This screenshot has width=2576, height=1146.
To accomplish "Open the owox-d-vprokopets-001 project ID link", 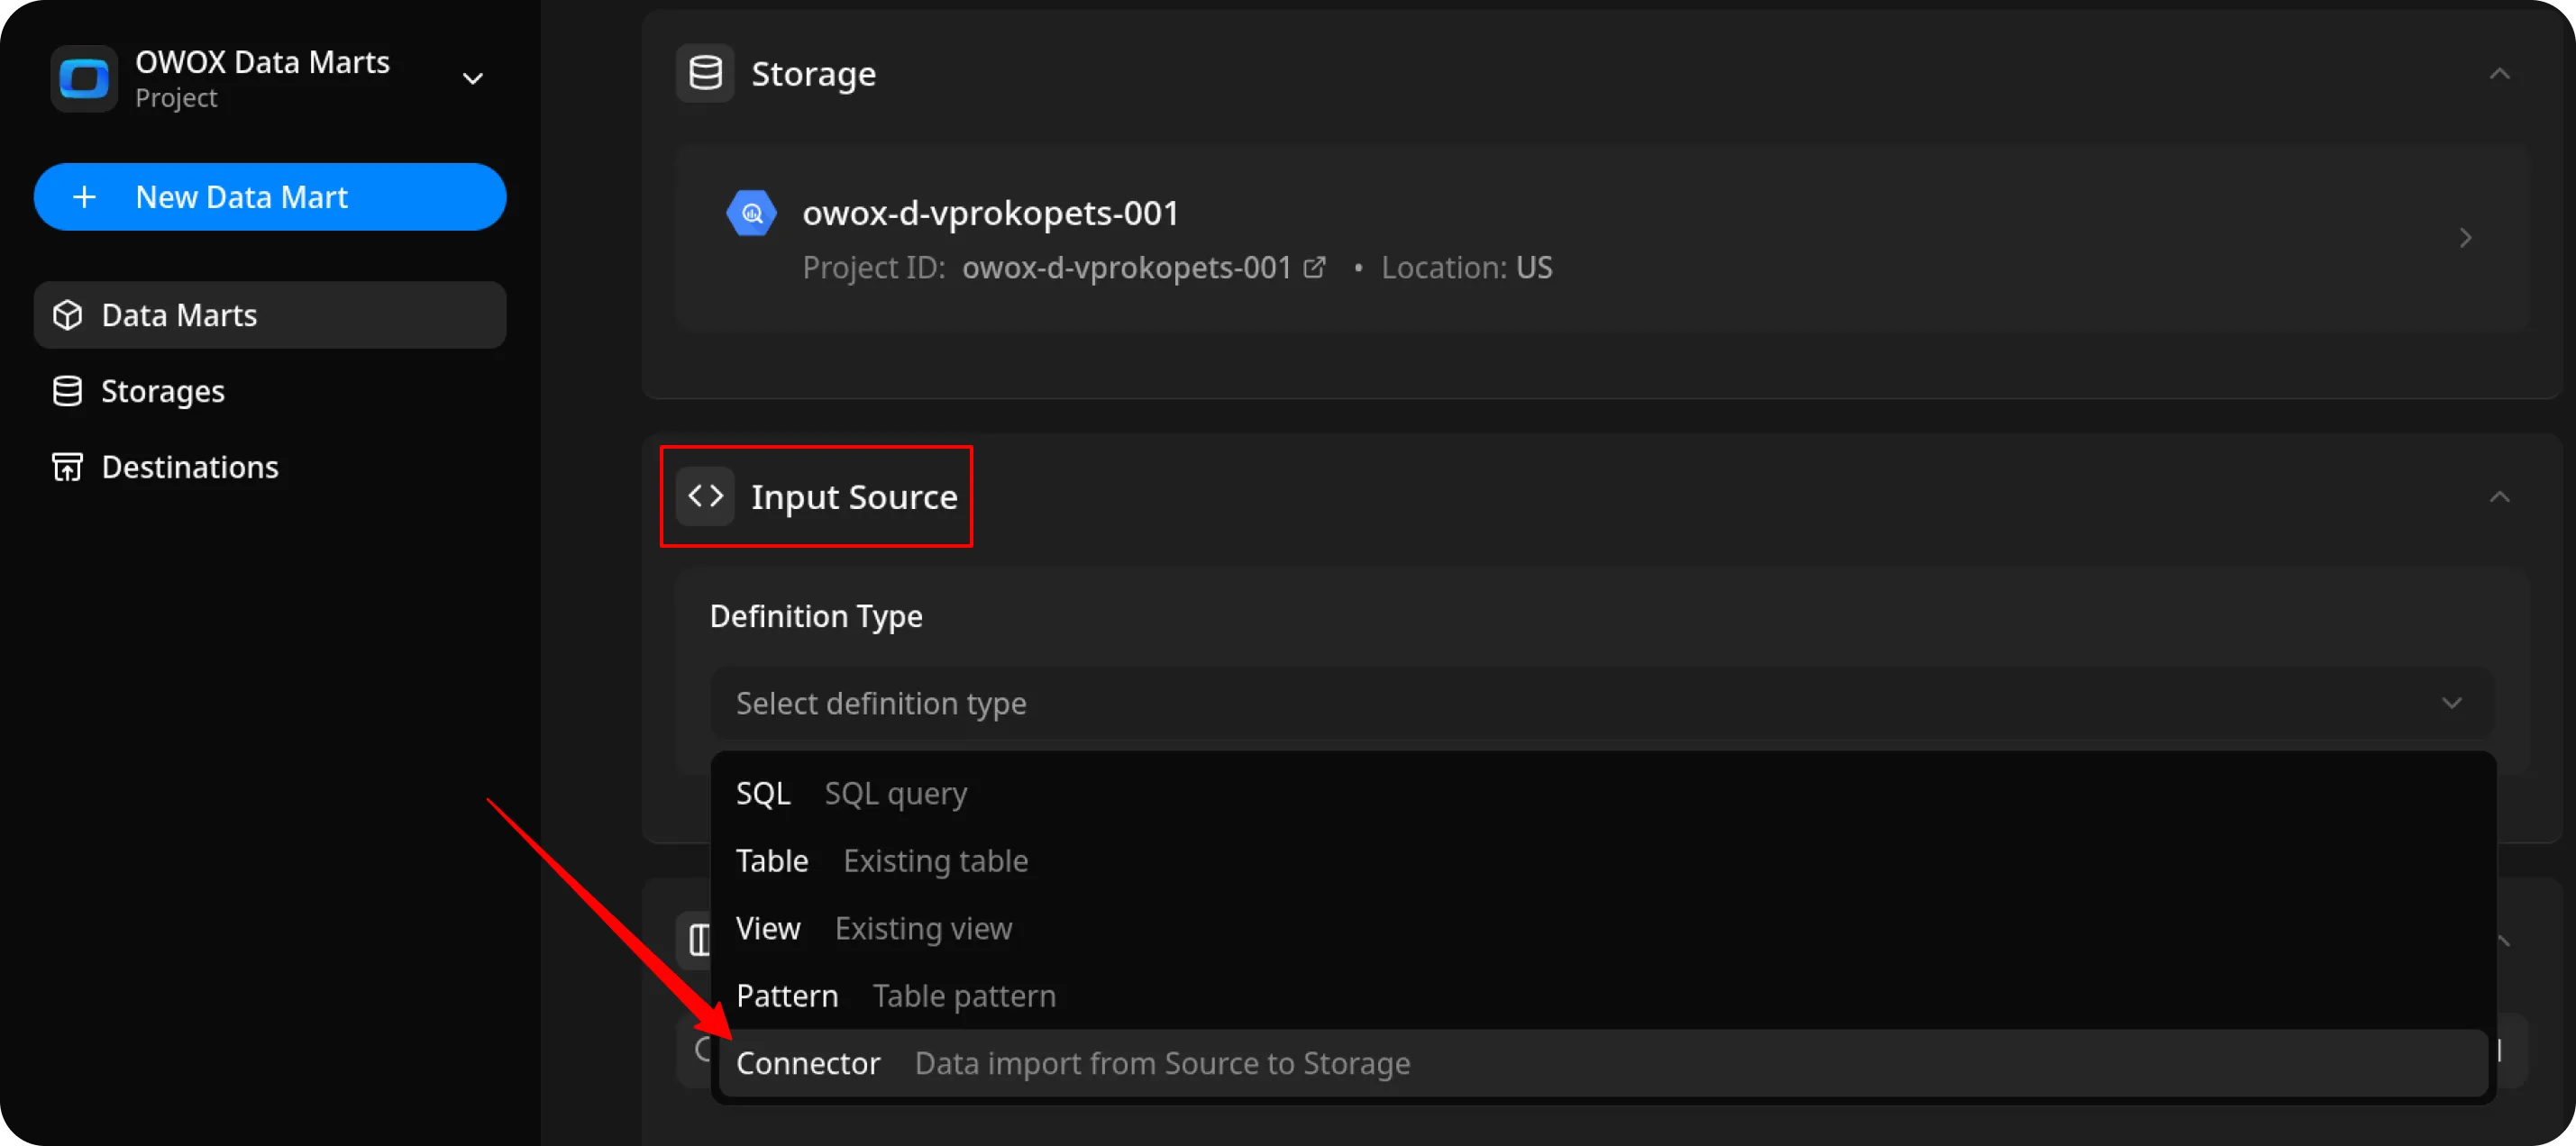I will click(1126, 266).
